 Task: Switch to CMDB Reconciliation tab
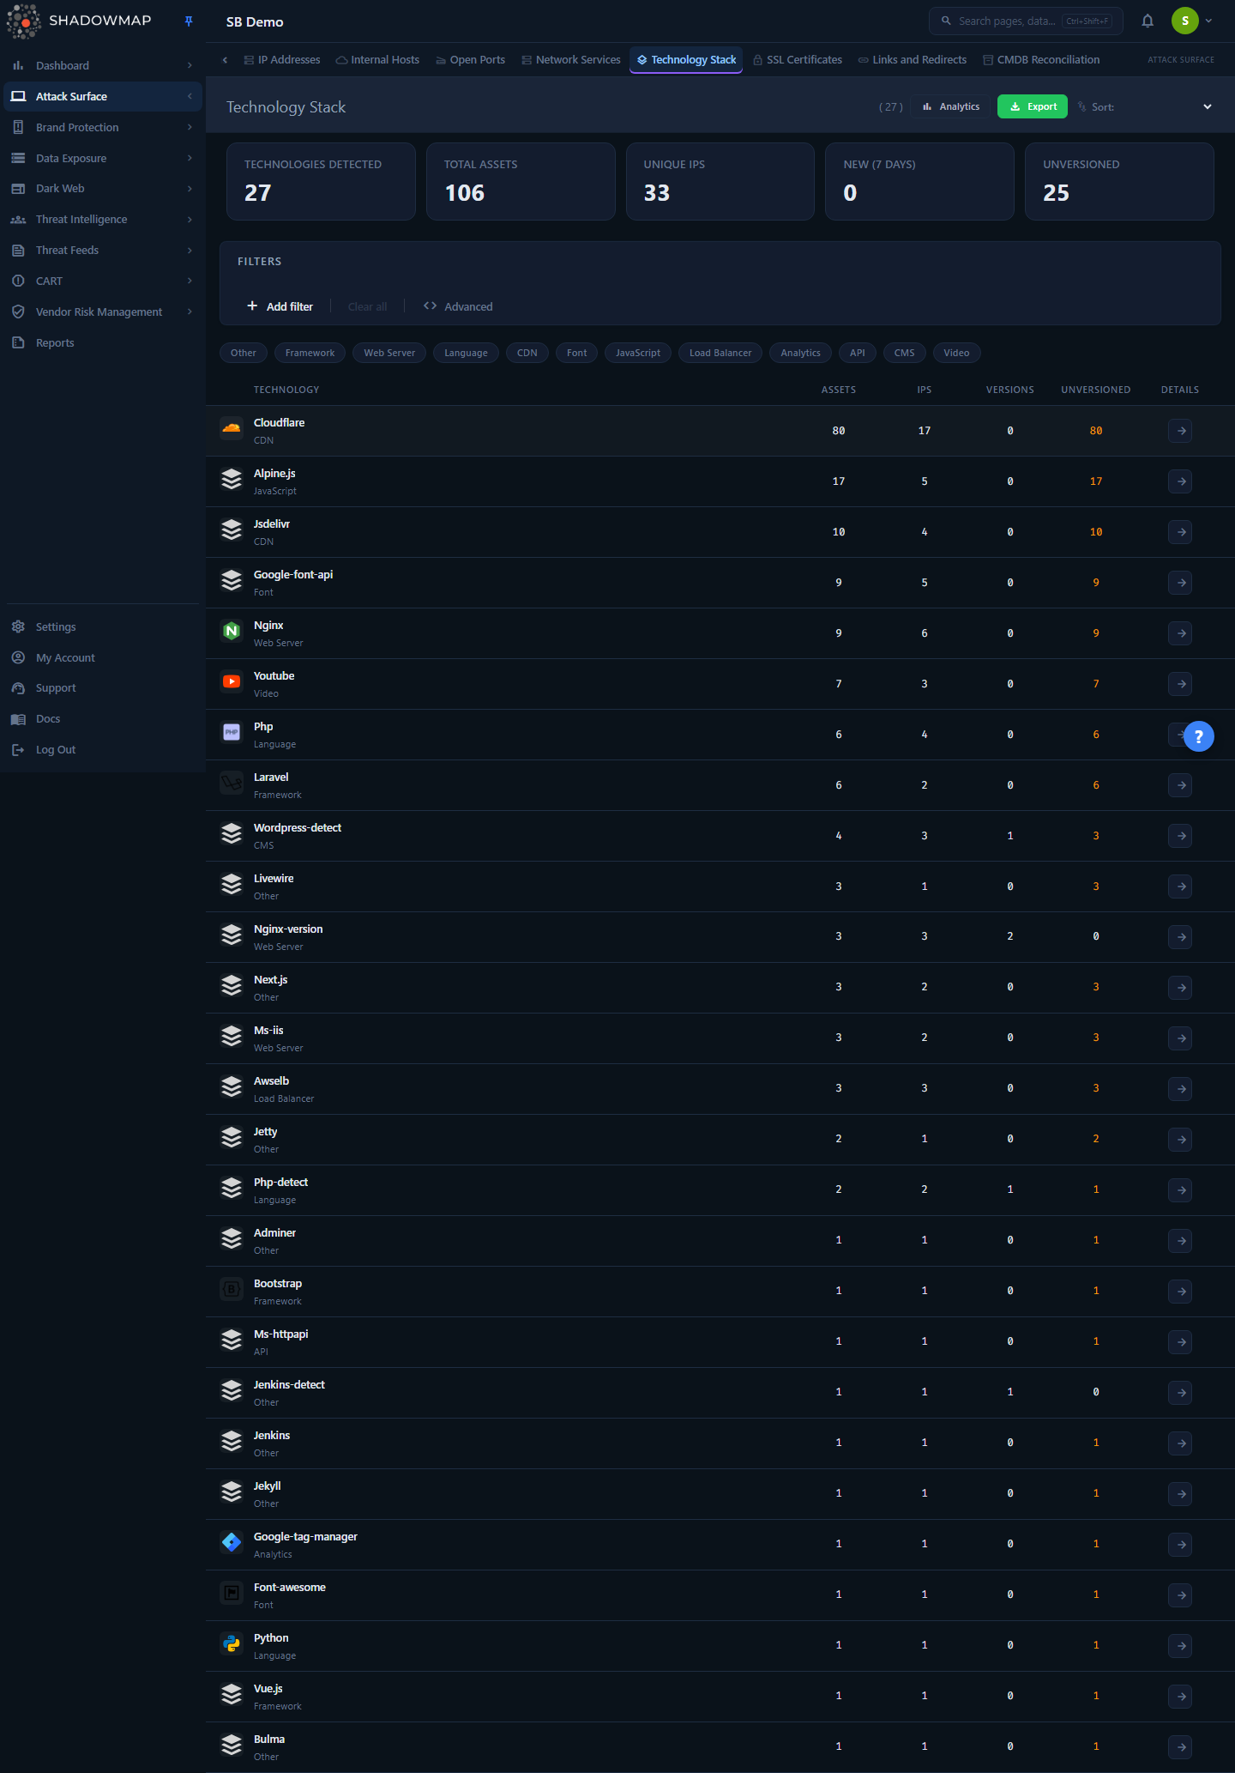pyautogui.click(x=1041, y=60)
